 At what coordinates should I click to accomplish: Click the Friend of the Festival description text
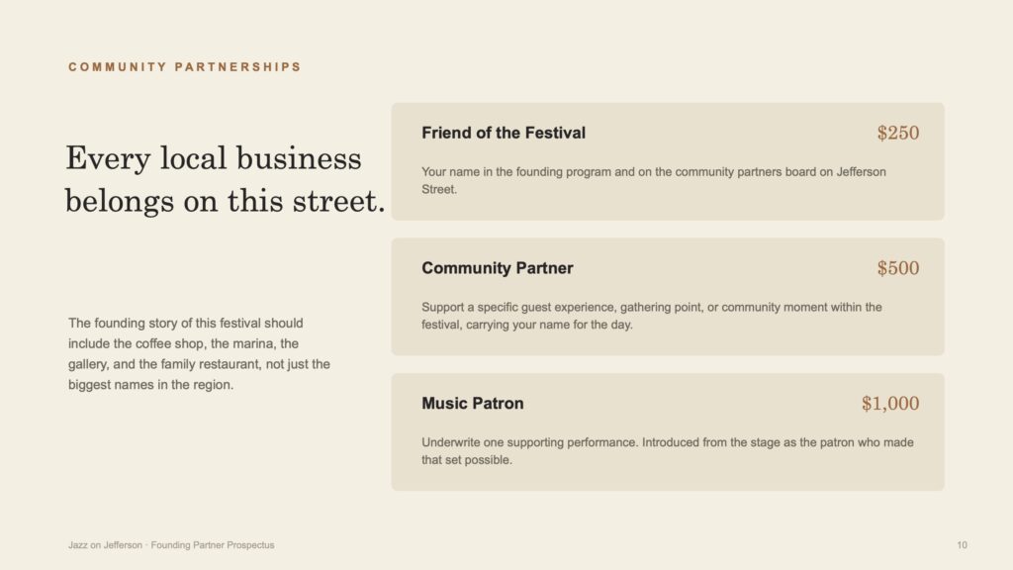tap(654, 180)
